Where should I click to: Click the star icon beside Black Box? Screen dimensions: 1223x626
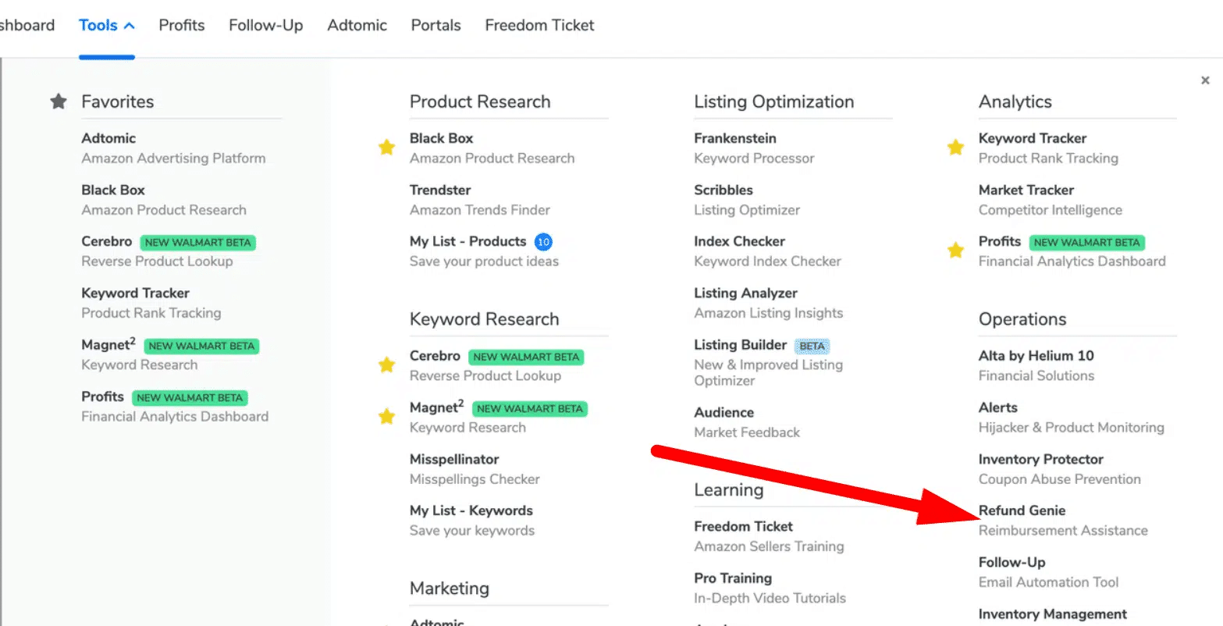pos(386,148)
